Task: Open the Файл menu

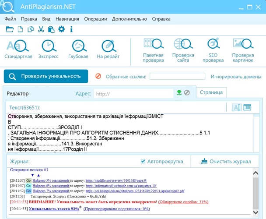Action: click(x=10, y=19)
